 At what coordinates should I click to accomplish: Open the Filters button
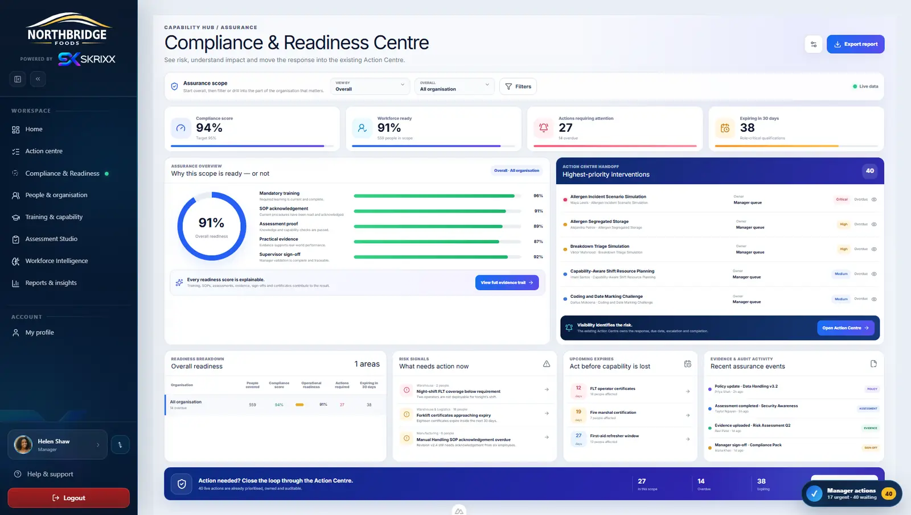coord(518,86)
